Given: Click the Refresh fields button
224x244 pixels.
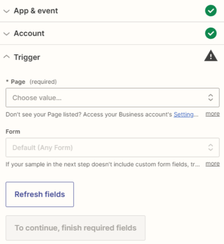Looking at the screenshot, I should click(x=40, y=194).
